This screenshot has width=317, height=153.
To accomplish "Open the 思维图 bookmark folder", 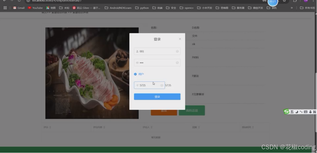I will [x=222, y=8].
